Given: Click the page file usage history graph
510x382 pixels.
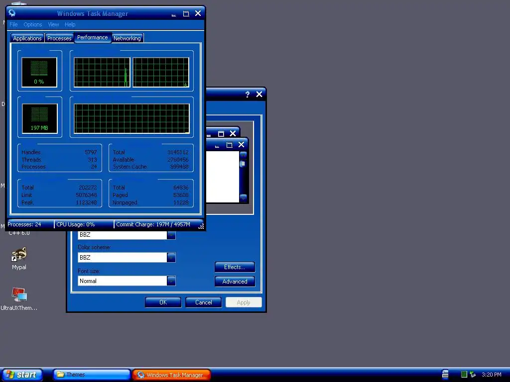Looking at the screenshot, I should coord(131,118).
